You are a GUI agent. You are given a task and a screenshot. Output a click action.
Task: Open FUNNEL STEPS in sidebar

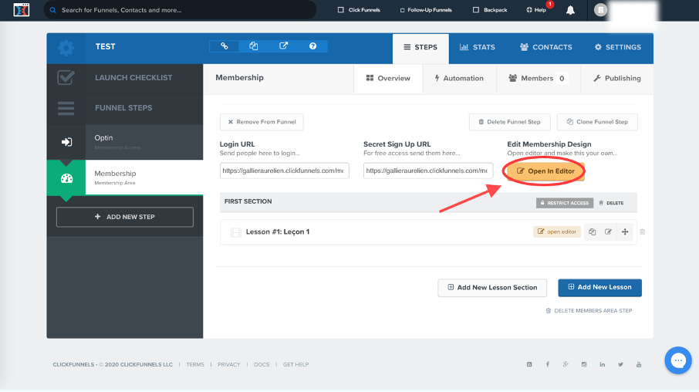125,108
